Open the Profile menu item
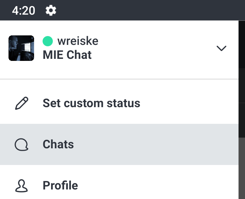 60,185
